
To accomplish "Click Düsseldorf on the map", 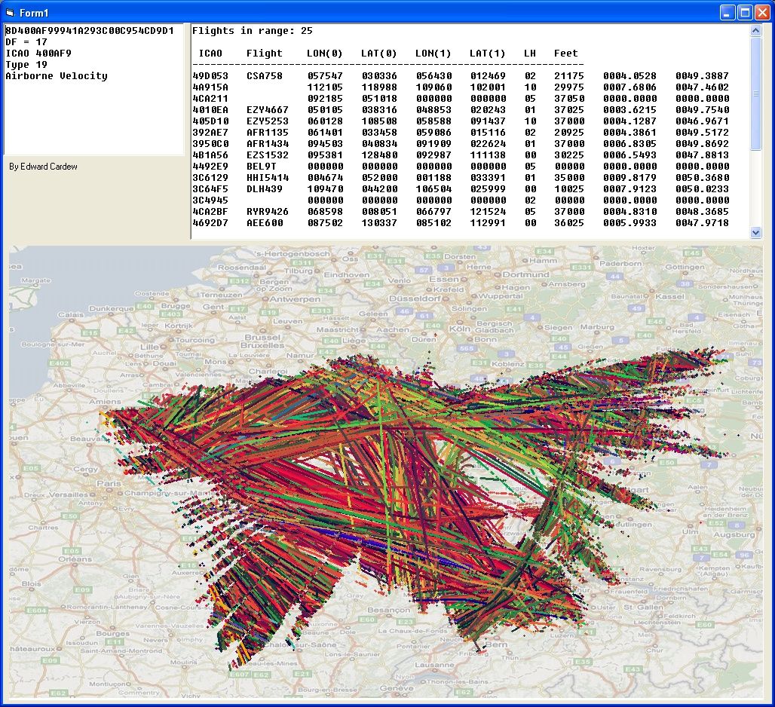I will [414, 298].
